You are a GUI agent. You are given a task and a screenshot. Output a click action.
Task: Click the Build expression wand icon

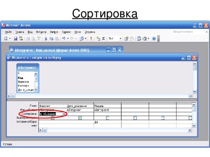pos(132,39)
